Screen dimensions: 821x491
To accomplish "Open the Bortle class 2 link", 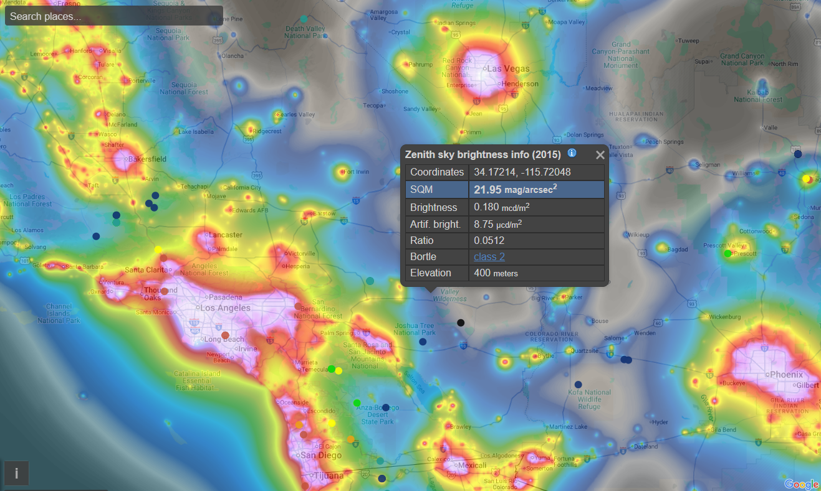I will [x=489, y=256].
